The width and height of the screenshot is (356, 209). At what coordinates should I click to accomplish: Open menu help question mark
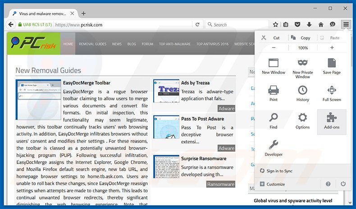(x=328, y=184)
